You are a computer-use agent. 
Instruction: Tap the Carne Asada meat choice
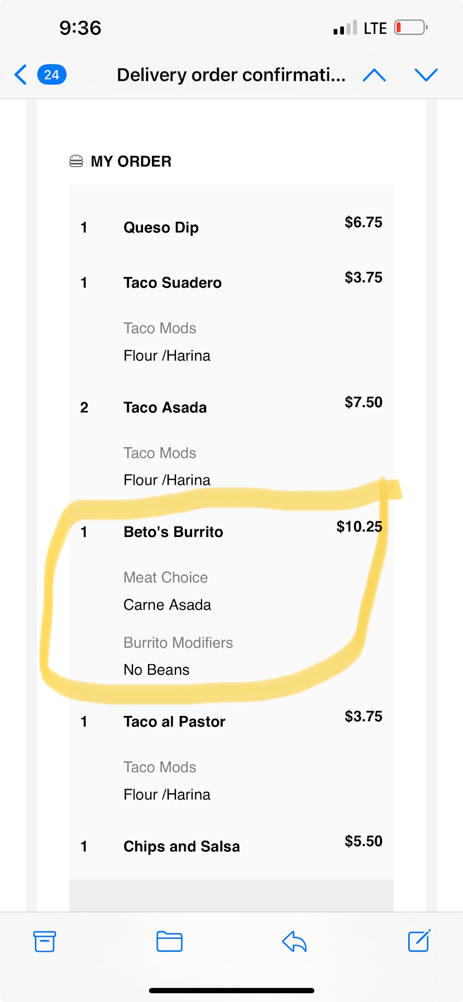(167, 605)
